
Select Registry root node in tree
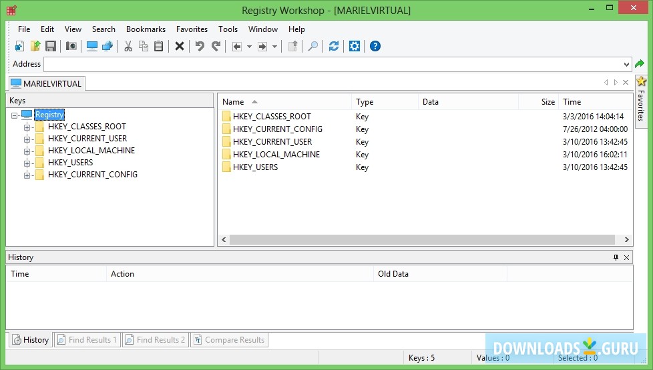[x=49, y=114]
